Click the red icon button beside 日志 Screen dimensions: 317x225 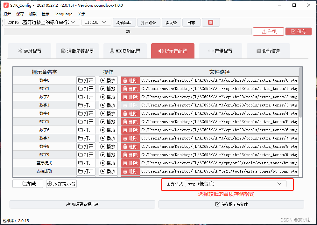[x=211, y=22]
